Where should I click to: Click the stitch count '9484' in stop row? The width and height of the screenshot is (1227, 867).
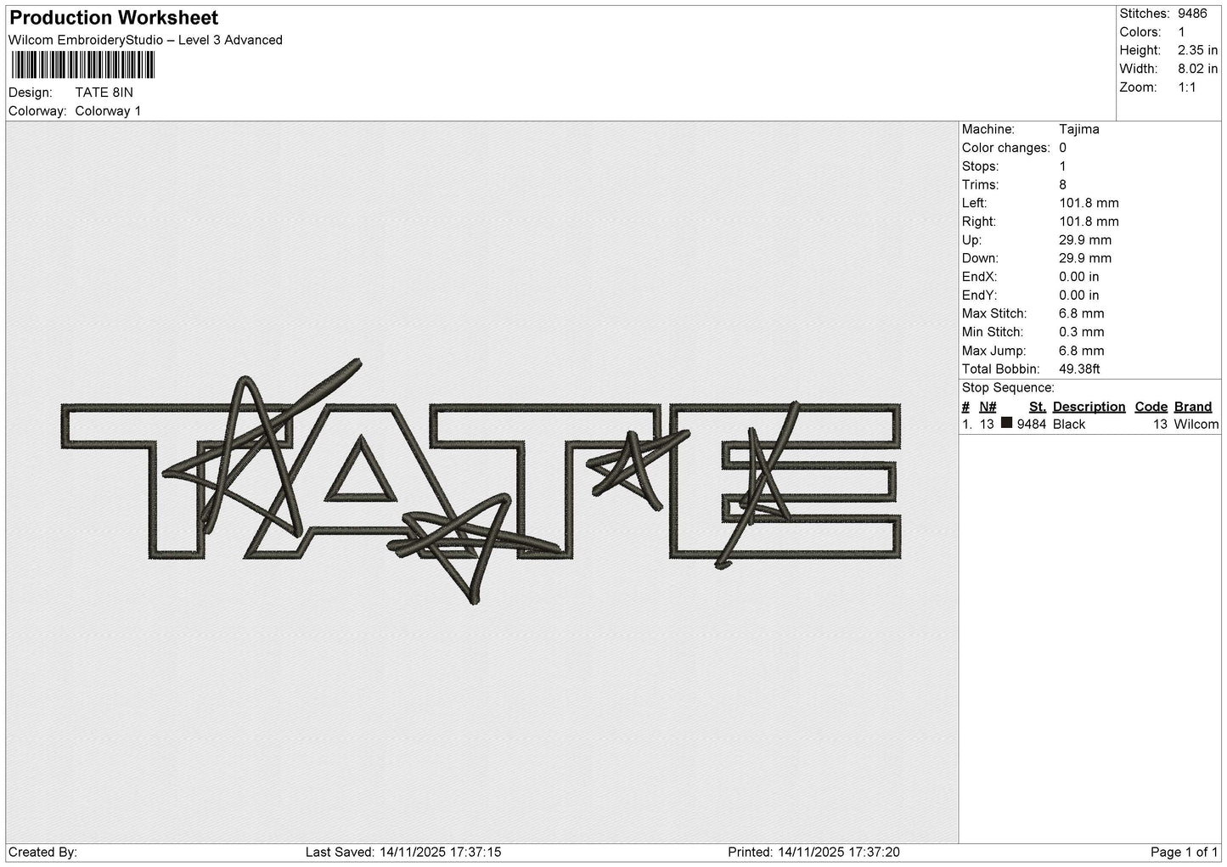click(1031, 424)
